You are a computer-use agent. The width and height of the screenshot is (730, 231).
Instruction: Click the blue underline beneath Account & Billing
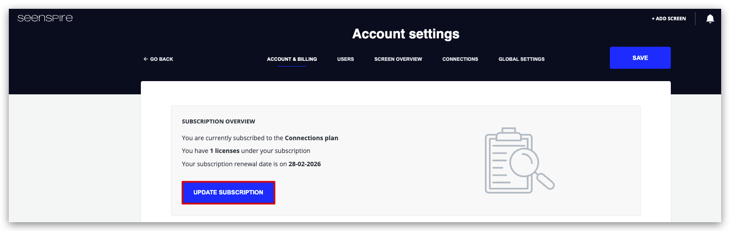[x=292, y=66]
